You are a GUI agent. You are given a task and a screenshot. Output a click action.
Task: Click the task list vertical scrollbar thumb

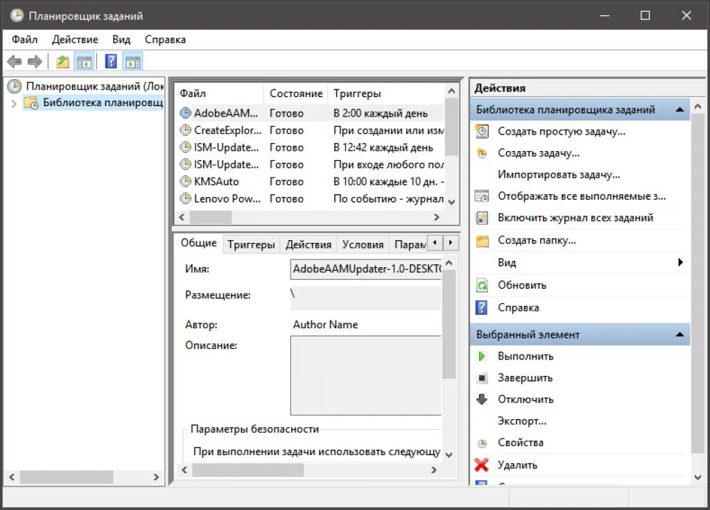click(451, 127)
